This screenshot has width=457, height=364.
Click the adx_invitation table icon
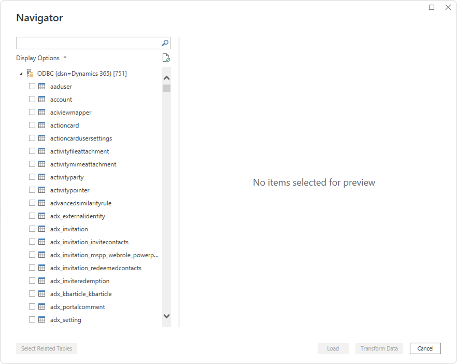tap(42, 229)
